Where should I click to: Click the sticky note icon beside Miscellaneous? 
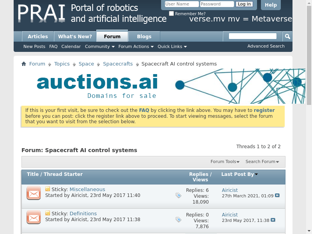[48, 189]
